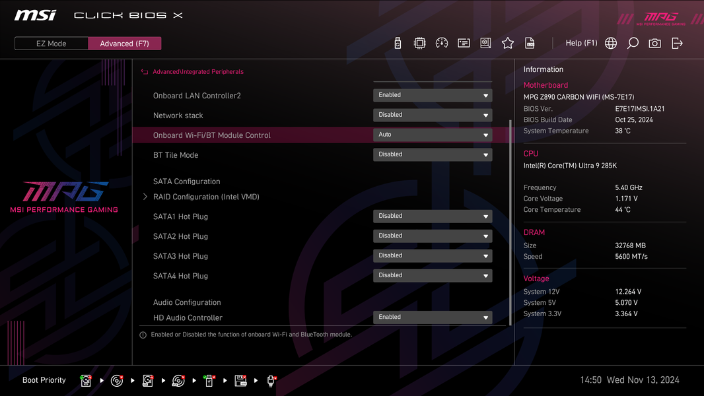Go back via Advanced\Integrated Peripherals breadcrumb
Screen dimensions: 704x396
(198, 72)
